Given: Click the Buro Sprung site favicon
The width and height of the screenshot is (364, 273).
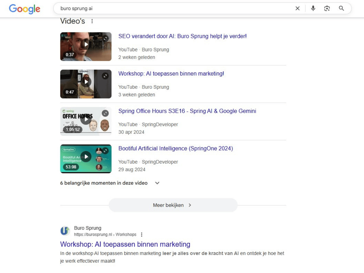Looking at the screenshot, I should (65, 231).
